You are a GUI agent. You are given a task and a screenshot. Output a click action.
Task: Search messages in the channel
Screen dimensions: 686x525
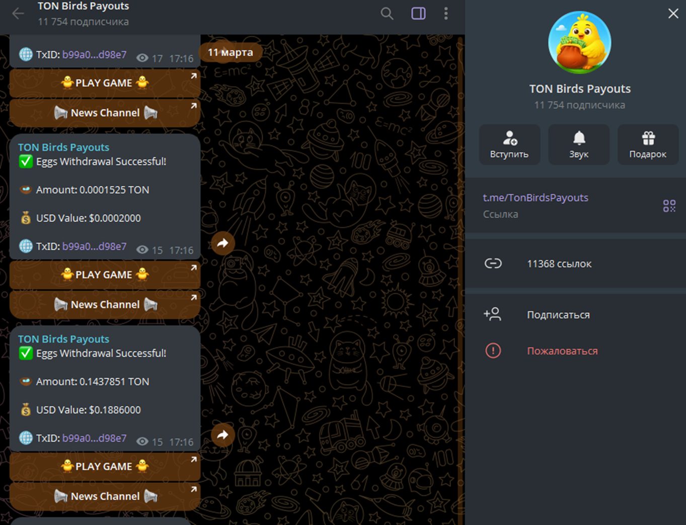(x=387, y=14)
